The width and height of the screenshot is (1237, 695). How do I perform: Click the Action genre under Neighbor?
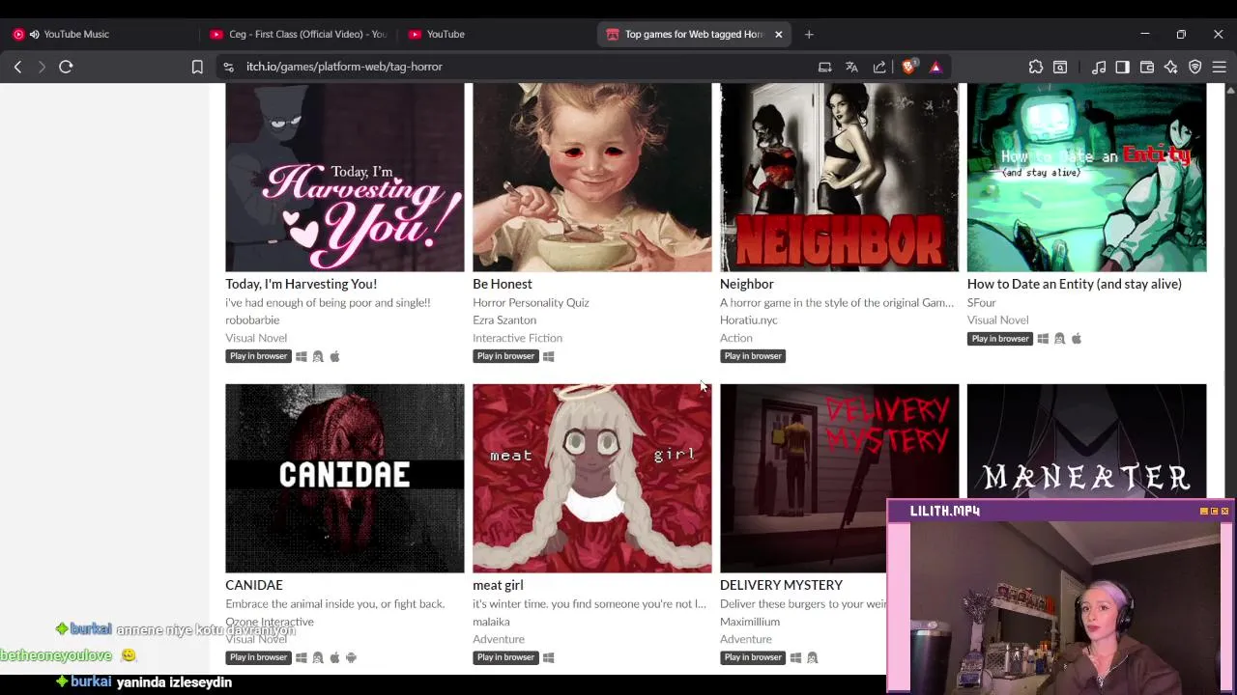[736, 338]
